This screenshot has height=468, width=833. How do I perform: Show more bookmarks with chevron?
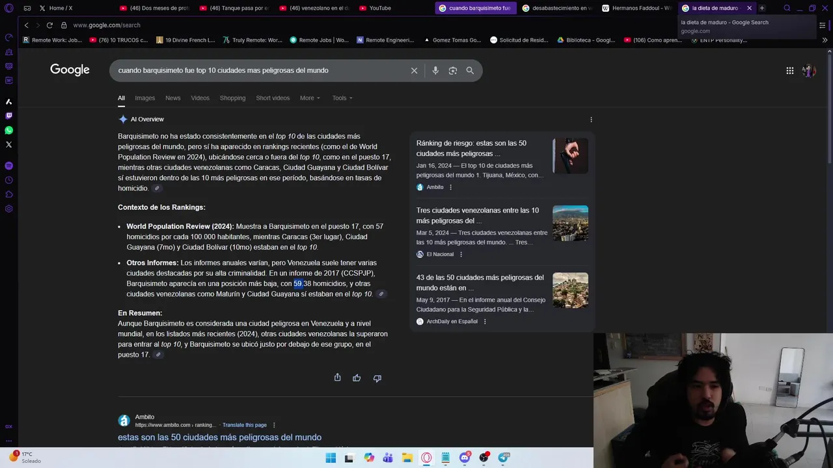[x=825, y=40]
